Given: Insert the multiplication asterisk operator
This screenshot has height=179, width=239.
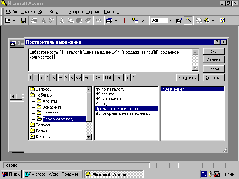Looking at the screenshot, I should coord(47,78).
